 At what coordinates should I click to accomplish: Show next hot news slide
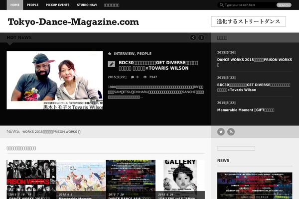201,37
